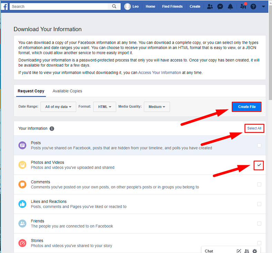The image size is (272, 253).
Task: Click the Facebook logo icon
Action: [x=5, y=7]
